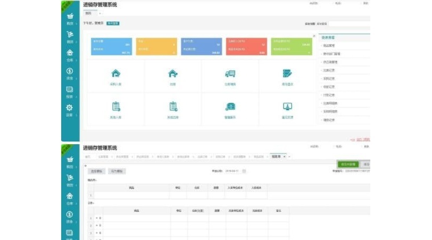Click the first clipboard icon 其他入库
The height and width of the screenshot is (240, 432).
pyautogui.click(x=116, y=106)
